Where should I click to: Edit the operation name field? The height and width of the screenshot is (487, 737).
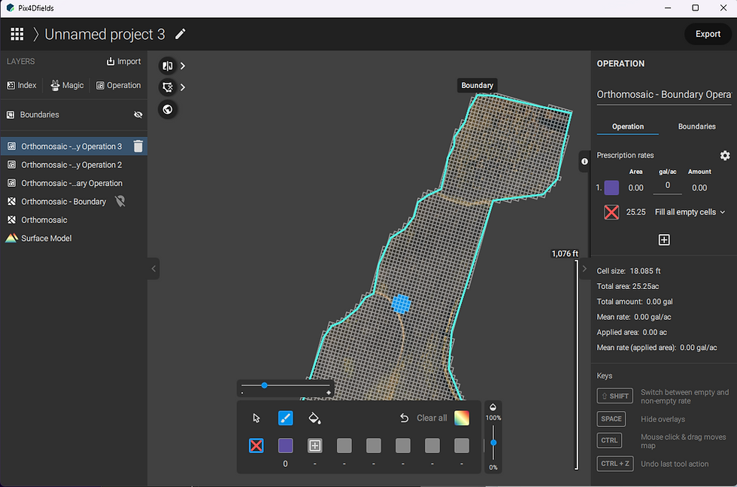click(x=663, y=95)
